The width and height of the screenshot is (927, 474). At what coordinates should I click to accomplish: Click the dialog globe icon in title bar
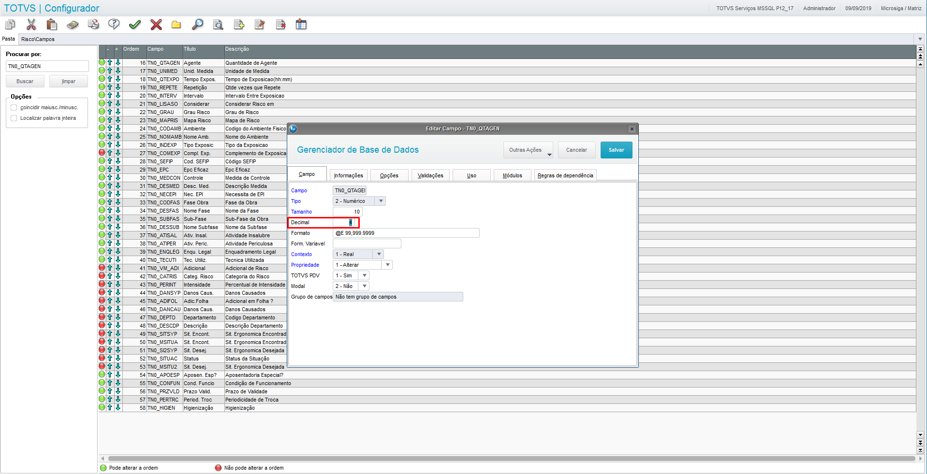[293, 129]
